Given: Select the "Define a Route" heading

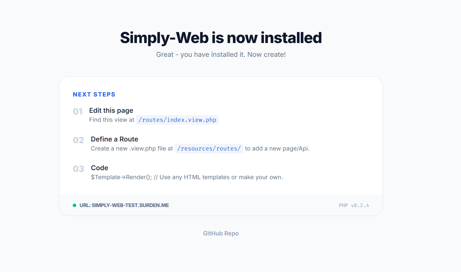Looking at the screenshot, I should [x=114, y=139].
